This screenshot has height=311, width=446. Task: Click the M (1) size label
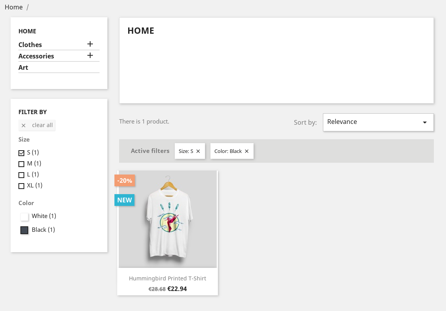click(34, 163)
